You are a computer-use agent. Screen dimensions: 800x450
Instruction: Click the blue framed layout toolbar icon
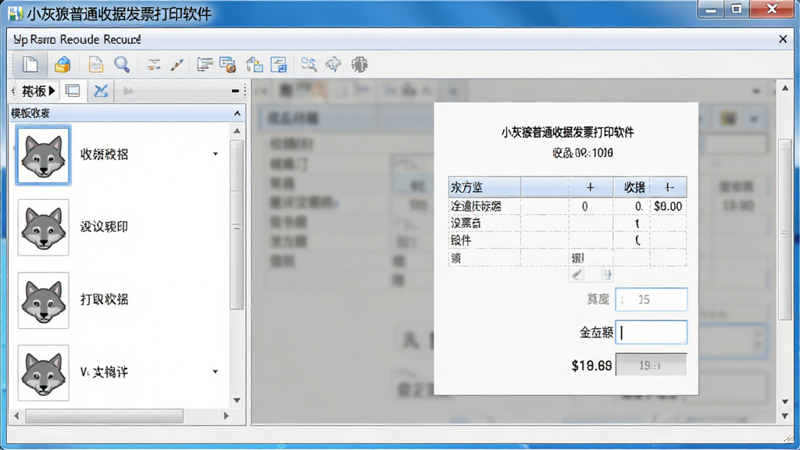pyautogui.click(x=279, y=65)
